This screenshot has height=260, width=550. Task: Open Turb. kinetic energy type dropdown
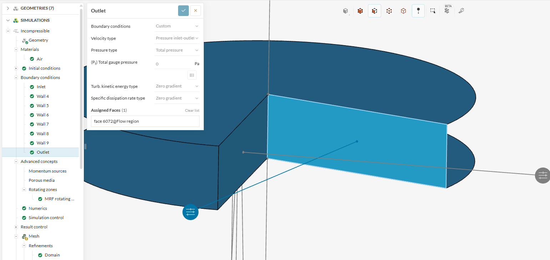pos(177,86)
